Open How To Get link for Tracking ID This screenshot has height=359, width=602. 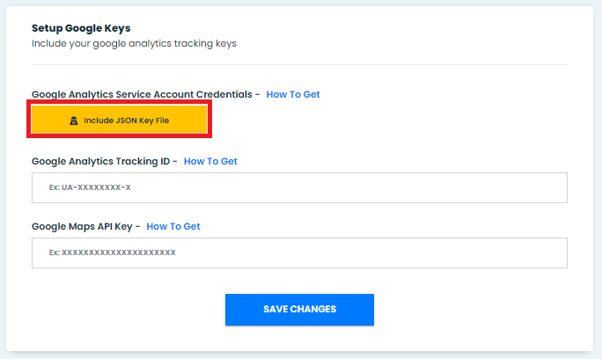[x=210, y=161]
